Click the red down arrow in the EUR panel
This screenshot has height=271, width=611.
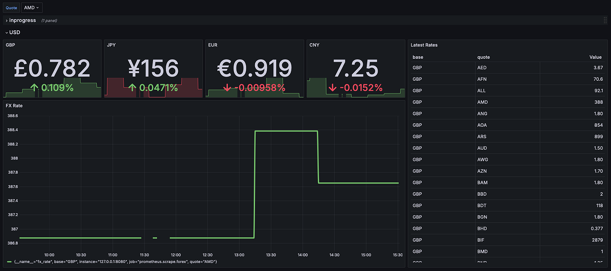pos(228,88)
